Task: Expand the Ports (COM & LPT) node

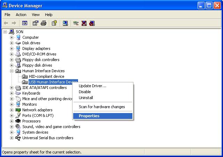Action: [x=11, y=115]
